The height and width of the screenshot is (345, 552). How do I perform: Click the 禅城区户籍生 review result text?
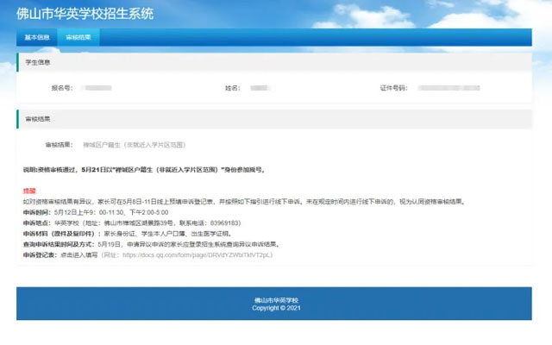click(x=134, y=145)
